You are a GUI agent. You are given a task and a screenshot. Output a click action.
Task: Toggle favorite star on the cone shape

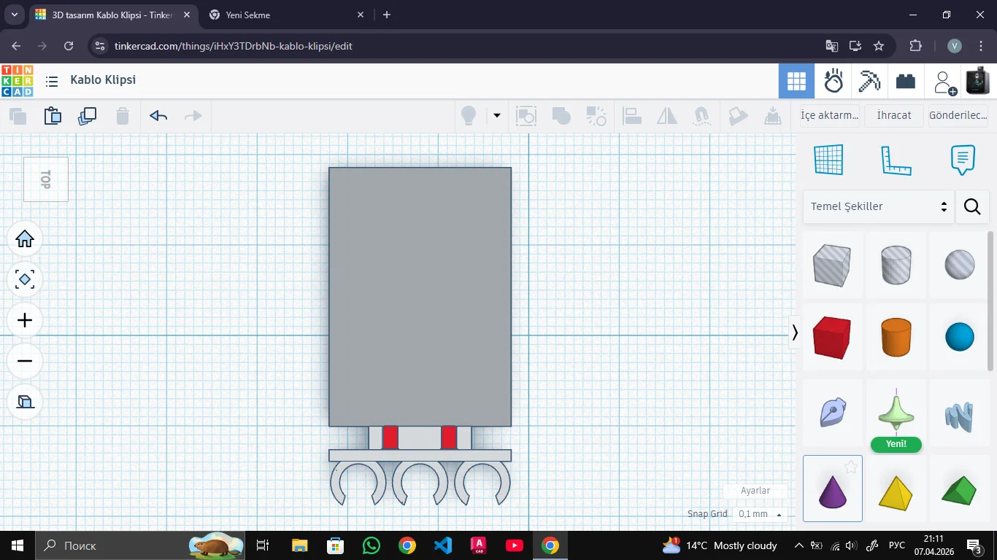tap(850, 467)
